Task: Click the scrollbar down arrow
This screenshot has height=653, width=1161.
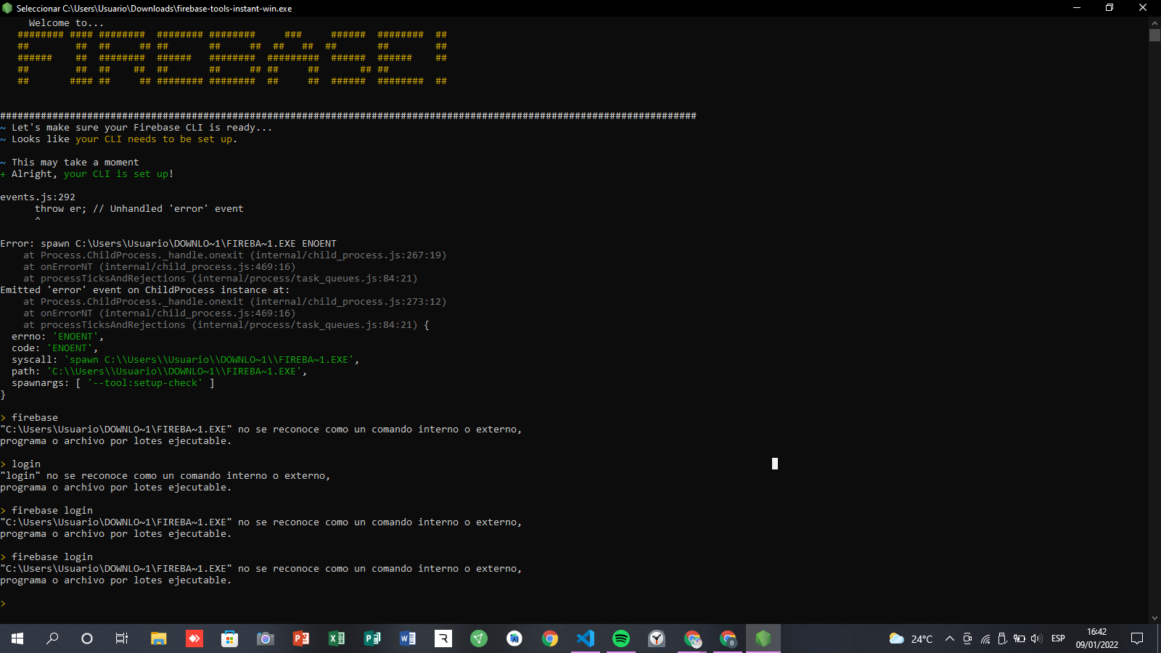Action: (x=1154, y=618)
